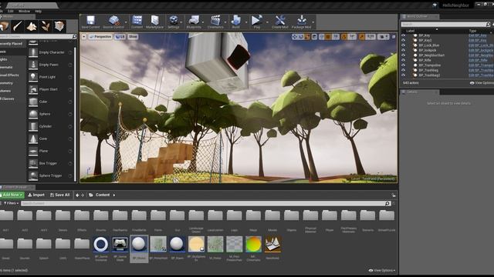Open the Lit view mode dropdown
The width and height of the screenshot is (494, 277).
[x=120, y=37]
